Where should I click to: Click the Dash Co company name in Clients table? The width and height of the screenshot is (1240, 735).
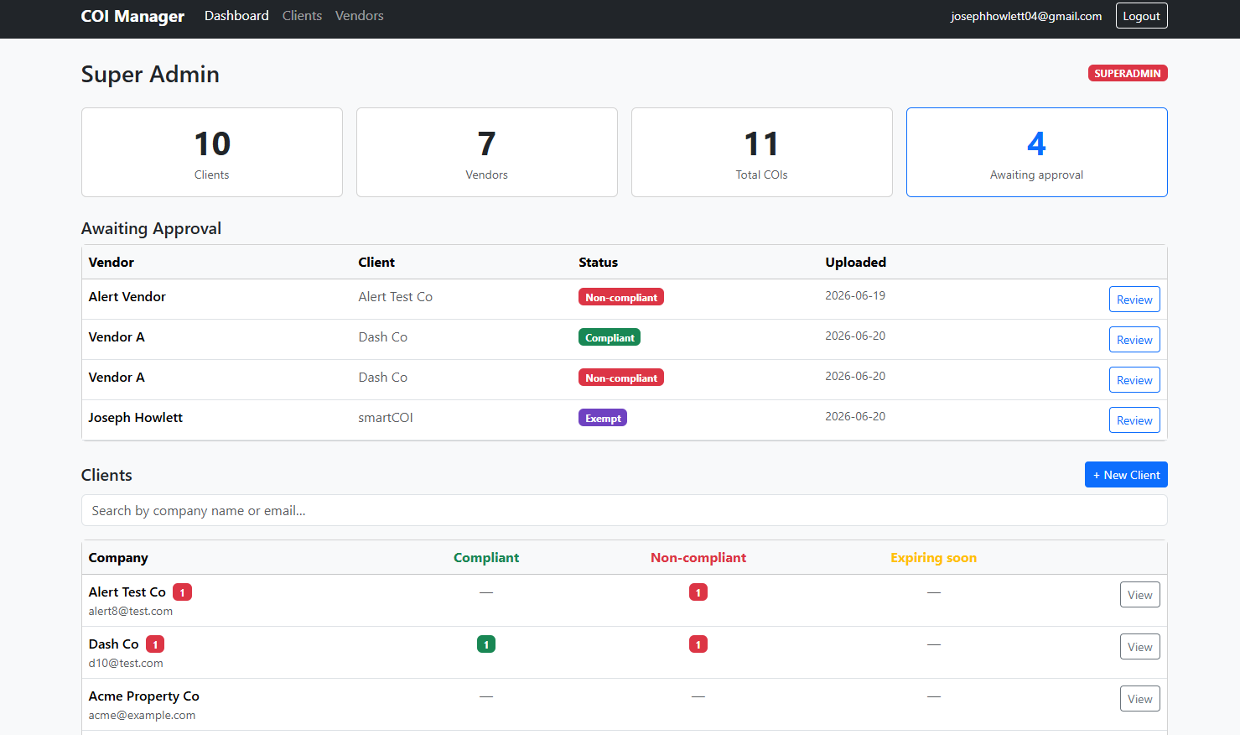tap(114, 644)
